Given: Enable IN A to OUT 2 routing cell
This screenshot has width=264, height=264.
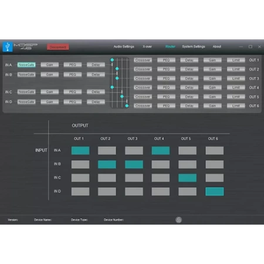Looking at the screenshot, I should (x=107, y=151).
